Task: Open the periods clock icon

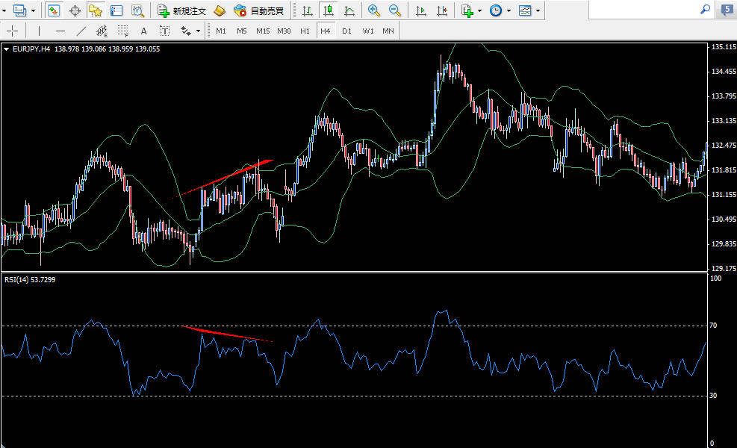Action: pyautogui.click(x=496, y=10)
